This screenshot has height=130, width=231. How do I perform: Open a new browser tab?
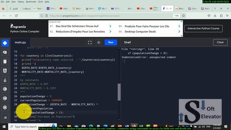coord(221,9)
